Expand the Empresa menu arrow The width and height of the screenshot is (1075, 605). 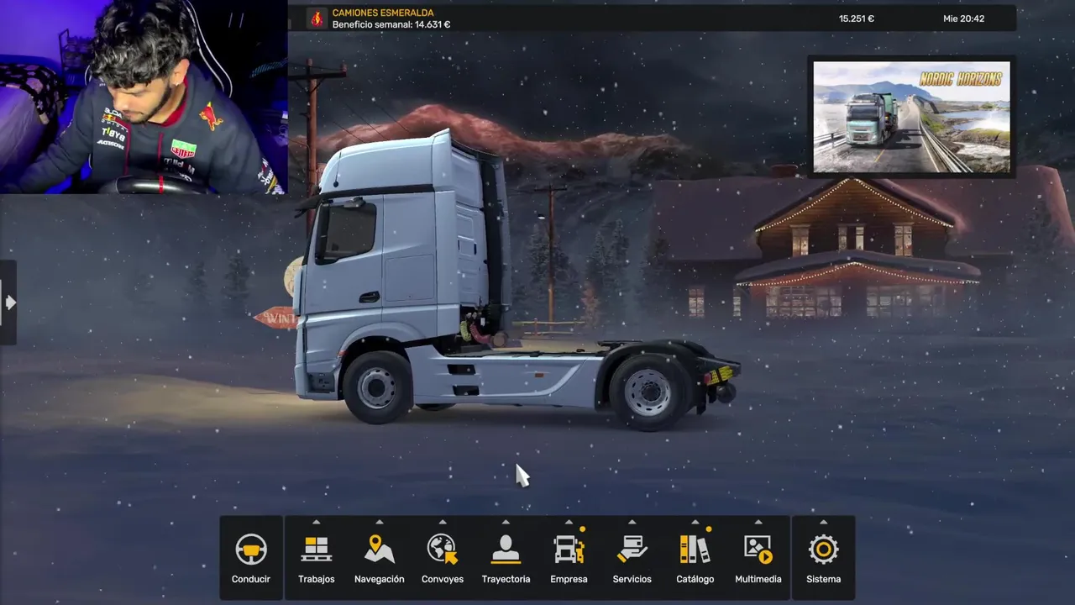tap(569, 522)
